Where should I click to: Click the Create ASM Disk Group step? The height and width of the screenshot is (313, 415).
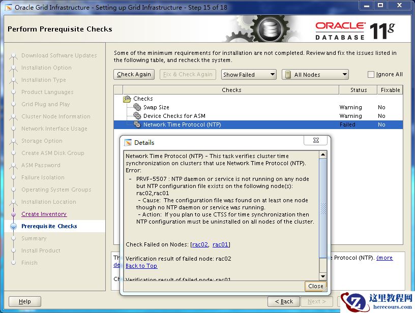coord(53,152)
